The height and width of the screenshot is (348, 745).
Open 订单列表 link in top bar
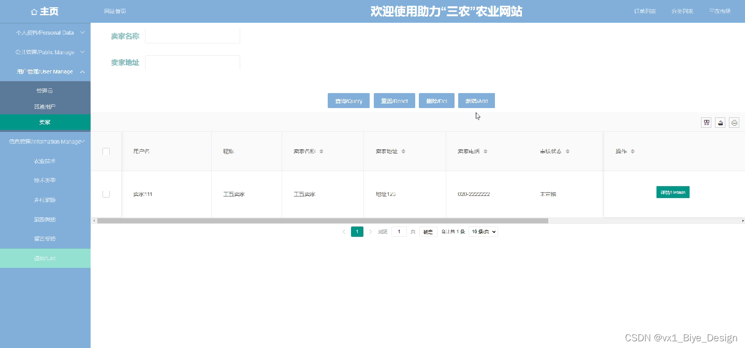(645, 11)
